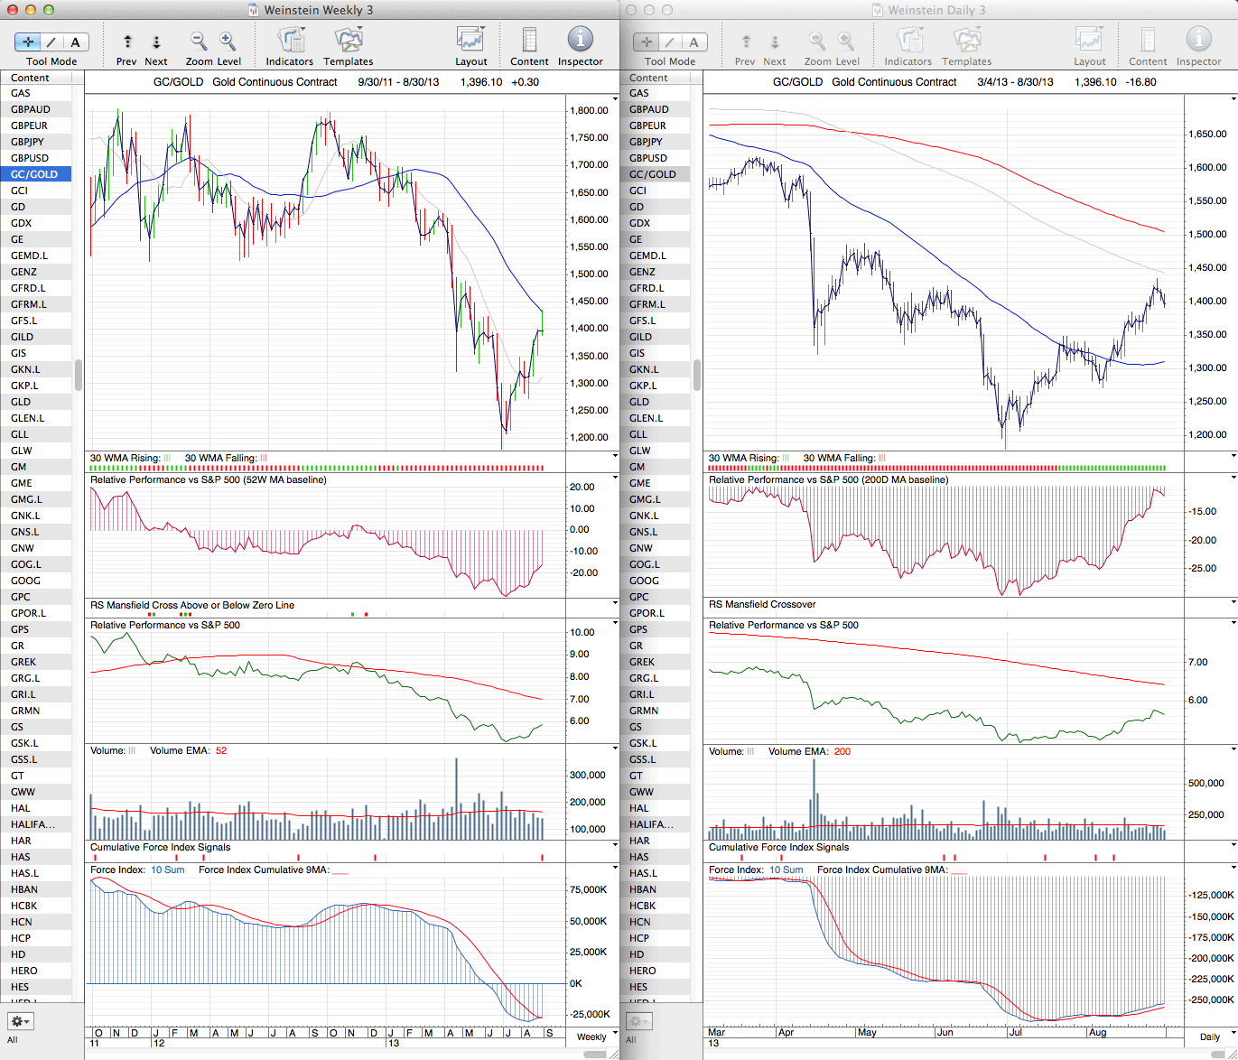Select the trendline drawing tool
This screenshot has width=1238, height=1060.
point(51,42)
